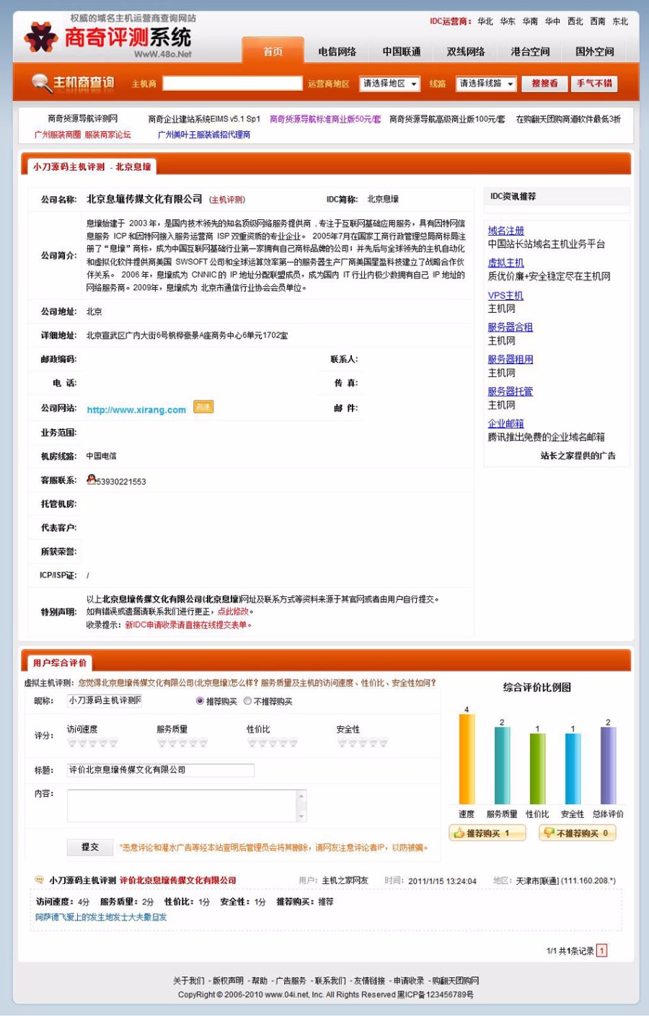
Task: Click the 高速 badge next to xirang.com
Action: [x=203, y=407]
